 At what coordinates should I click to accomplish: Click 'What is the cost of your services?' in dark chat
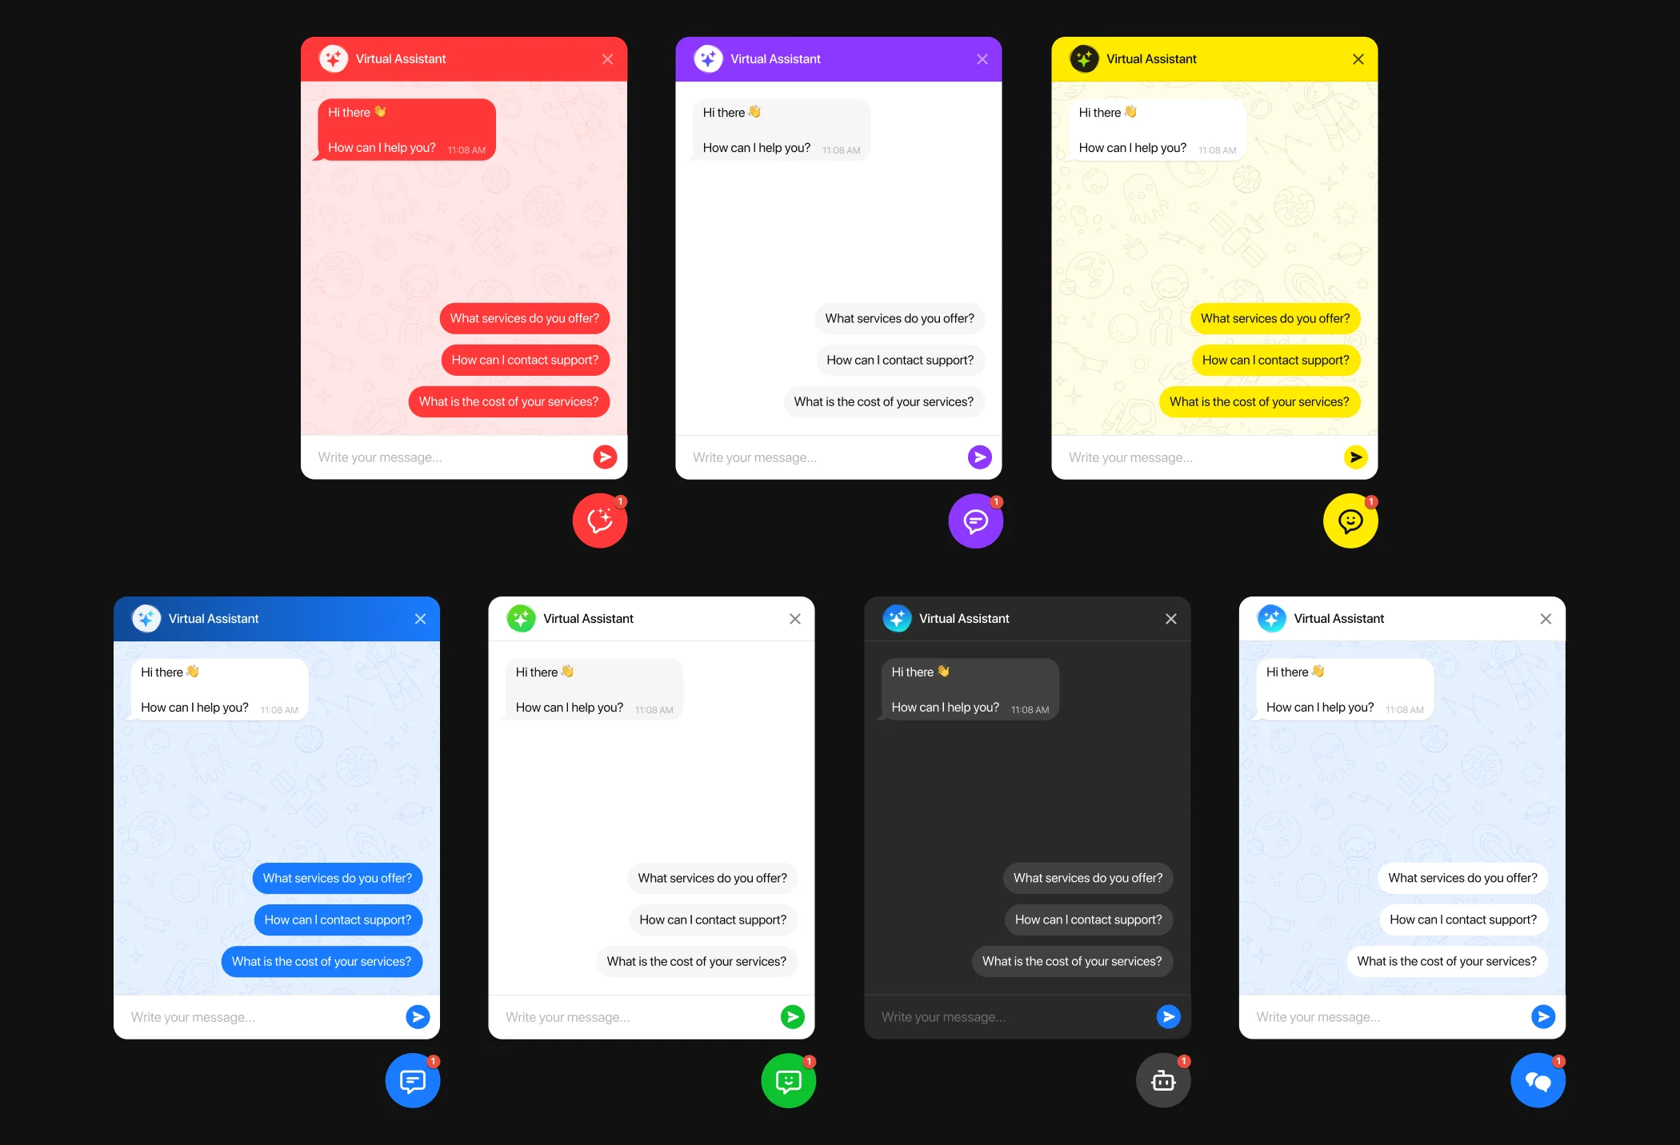[x=1071, y=961]
